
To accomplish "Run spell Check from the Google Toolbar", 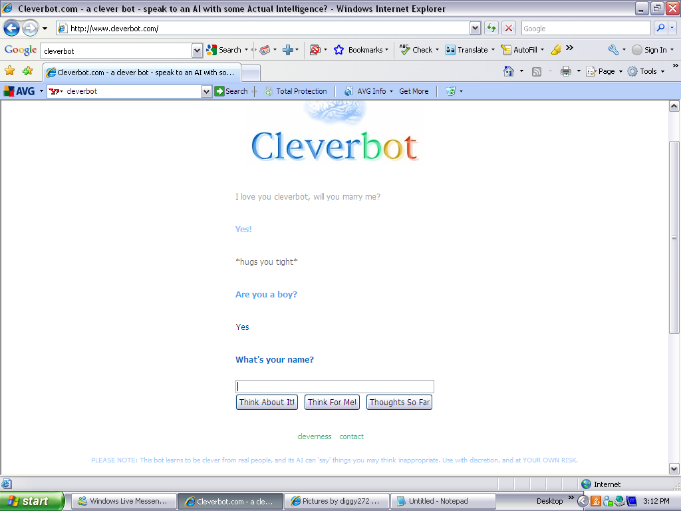I will point(418,50).
